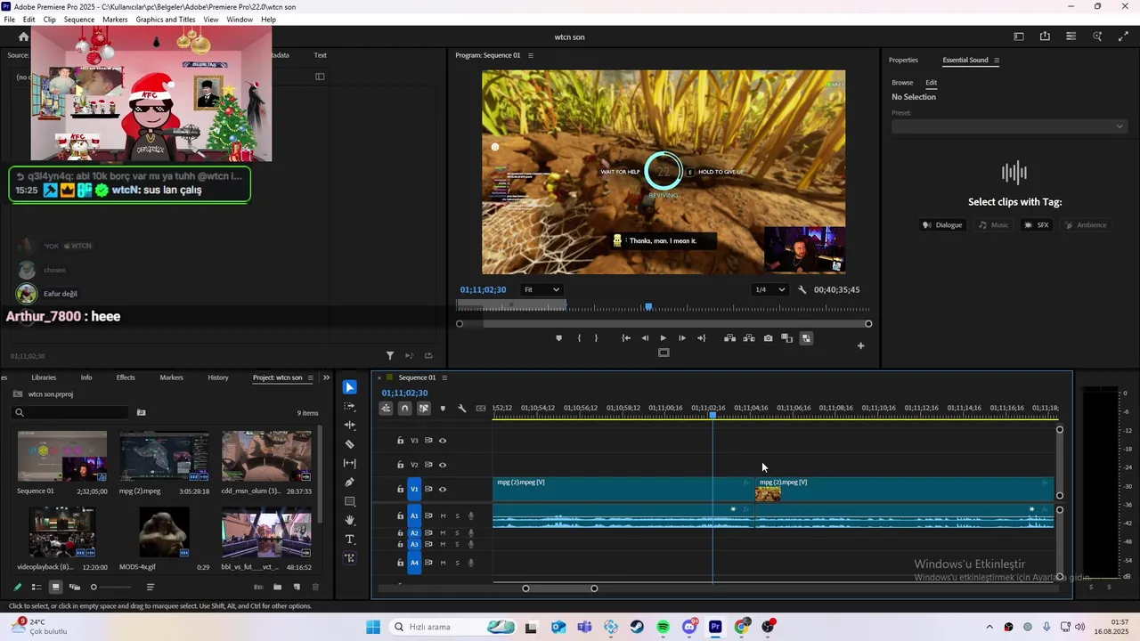Step forward one frame
Viewport: 1140px width, 641px height.
pyautogui.click(x=682, y=338)
